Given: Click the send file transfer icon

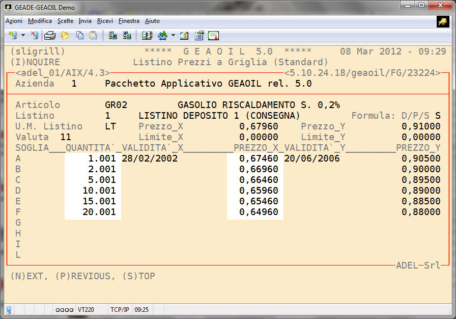Looking at the screenshot, I should tap(112, 36).
